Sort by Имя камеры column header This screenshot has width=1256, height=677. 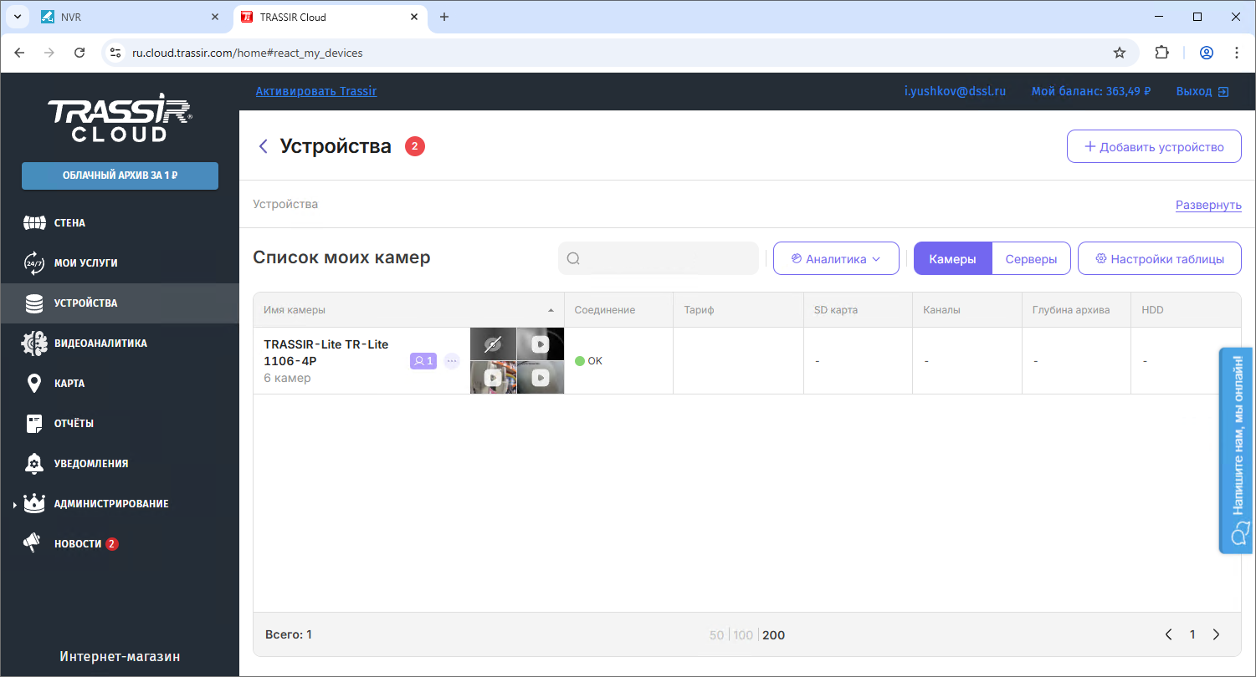pyautogui.click(x=408, y=310)
